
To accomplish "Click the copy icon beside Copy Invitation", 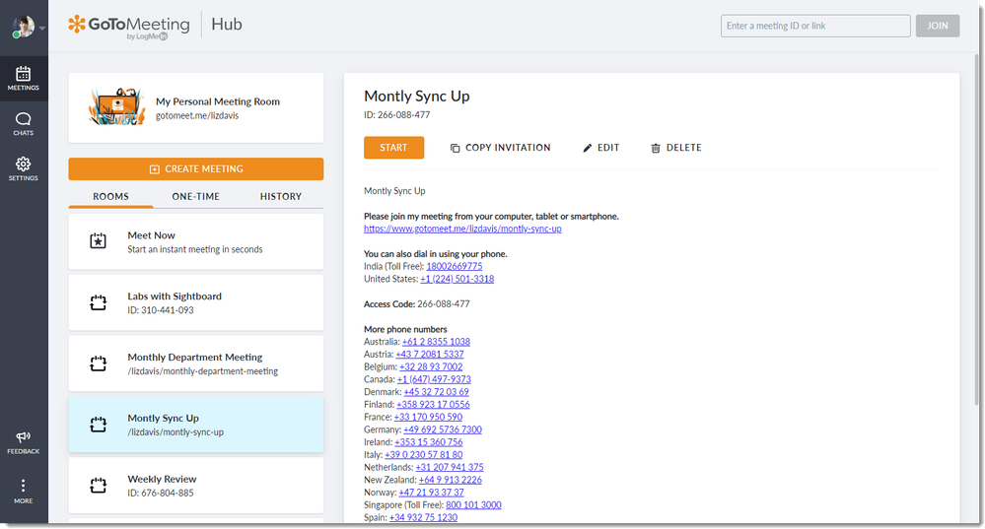I will (455, 148).
